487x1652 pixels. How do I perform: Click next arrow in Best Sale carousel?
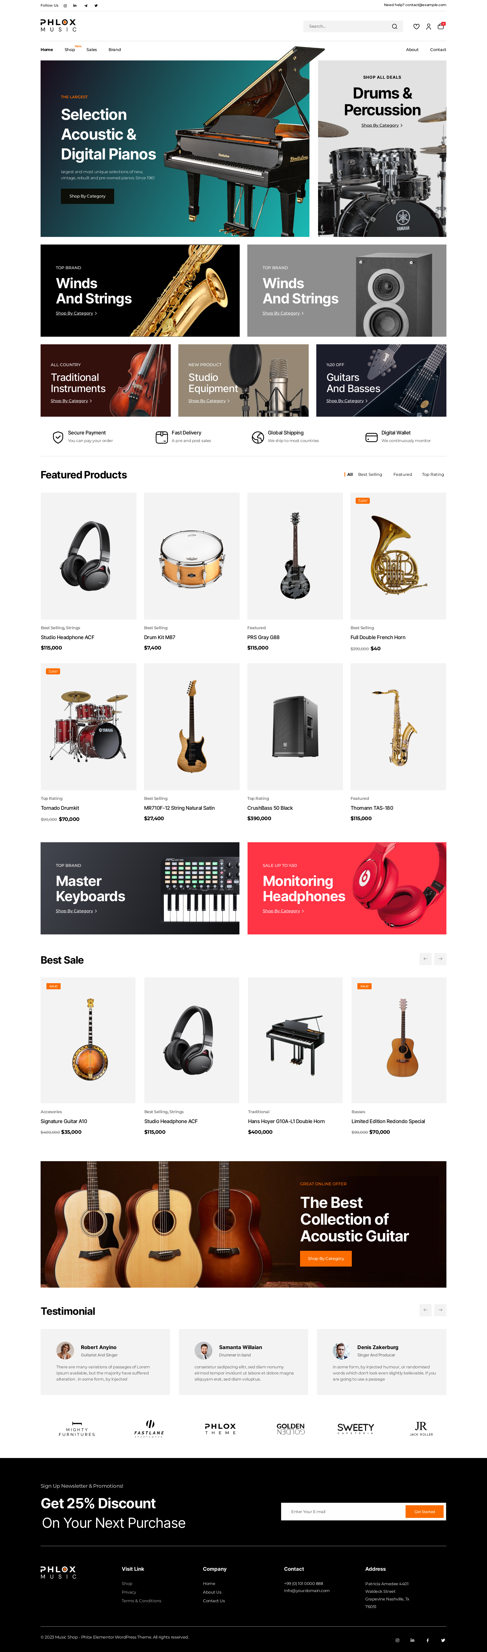tap(440, 959)
